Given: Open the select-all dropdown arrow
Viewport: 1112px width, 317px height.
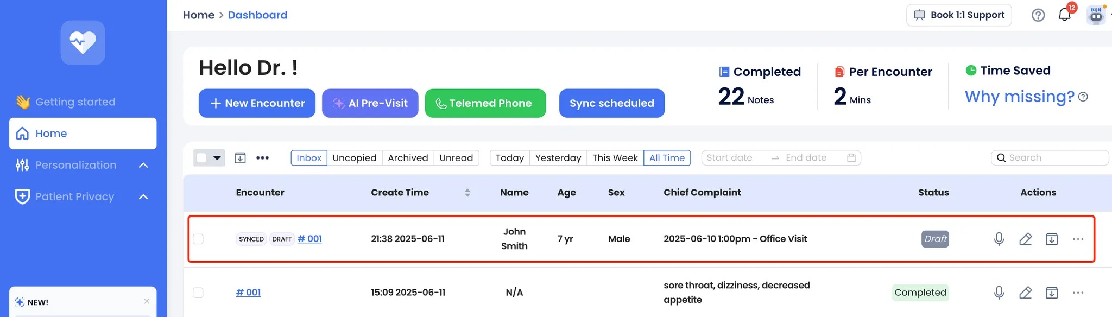Looking at the screenshot, I should click(x=217, y=158).
